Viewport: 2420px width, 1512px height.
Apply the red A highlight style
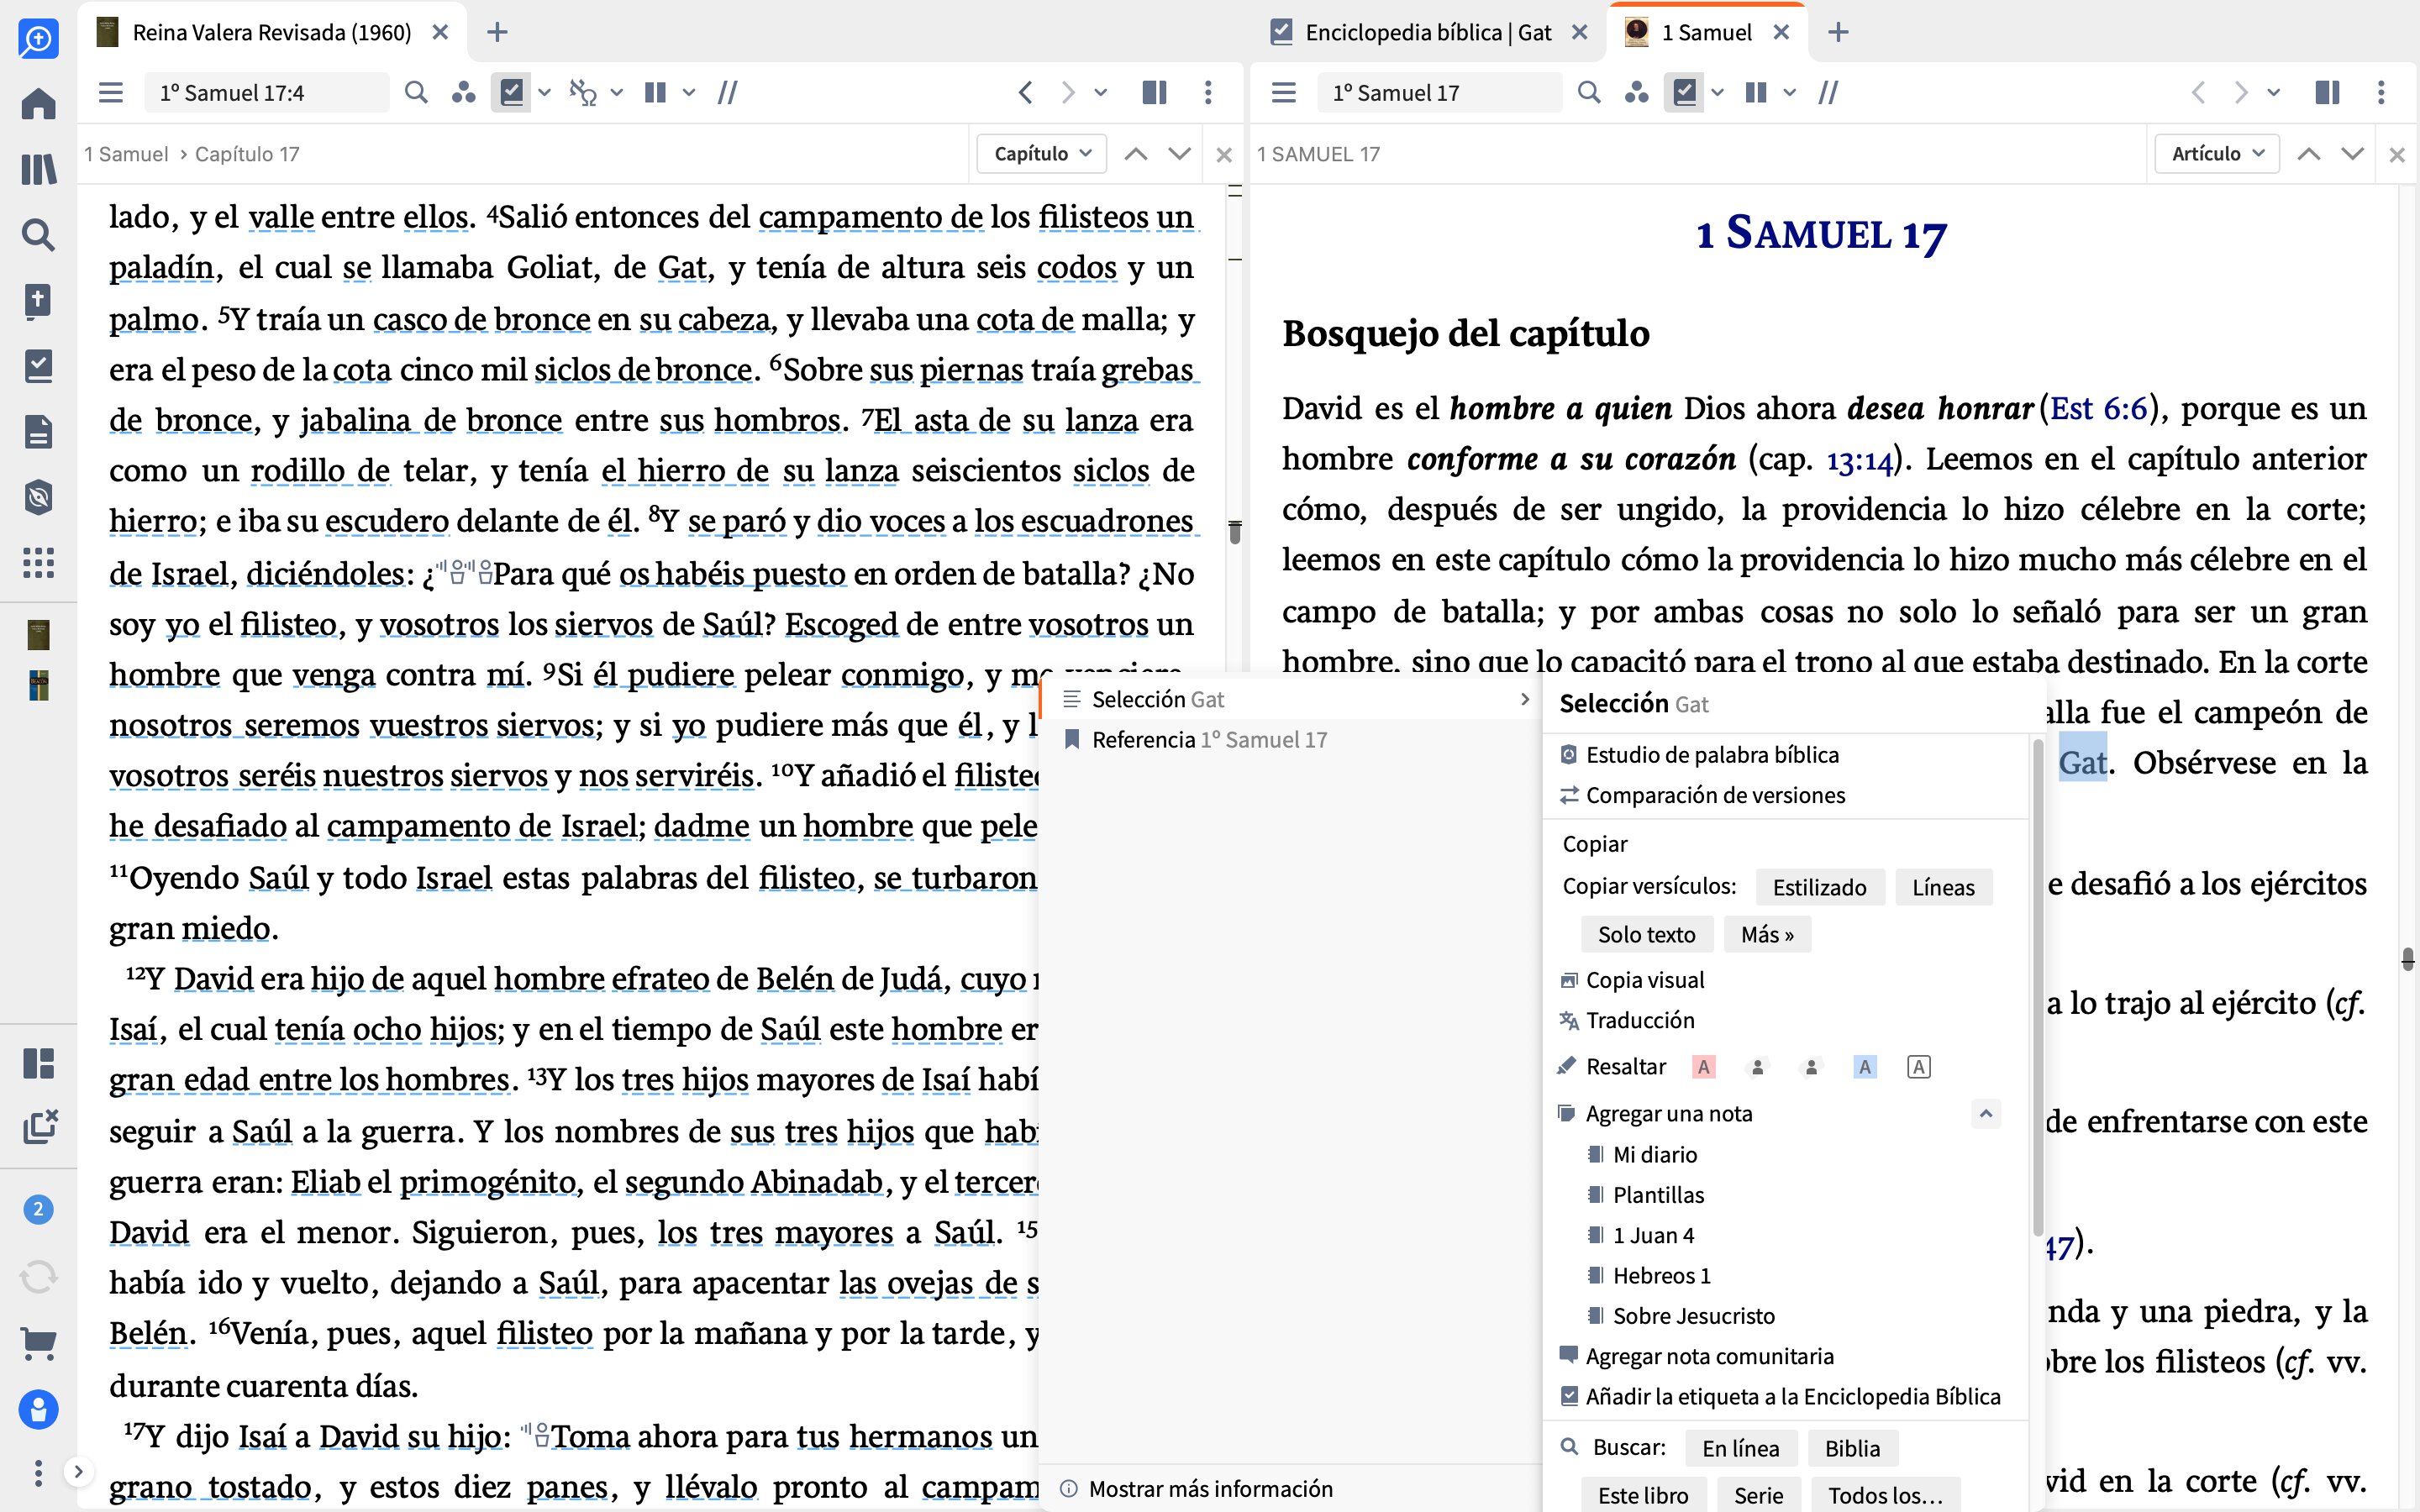click(x=1704, y=1067)
